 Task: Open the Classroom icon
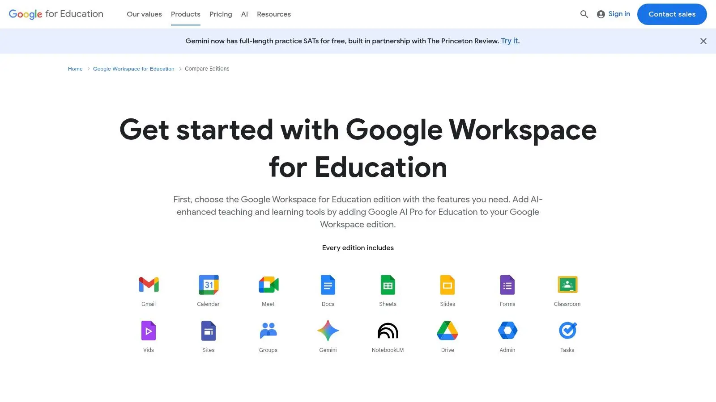[x=567, y=285]
